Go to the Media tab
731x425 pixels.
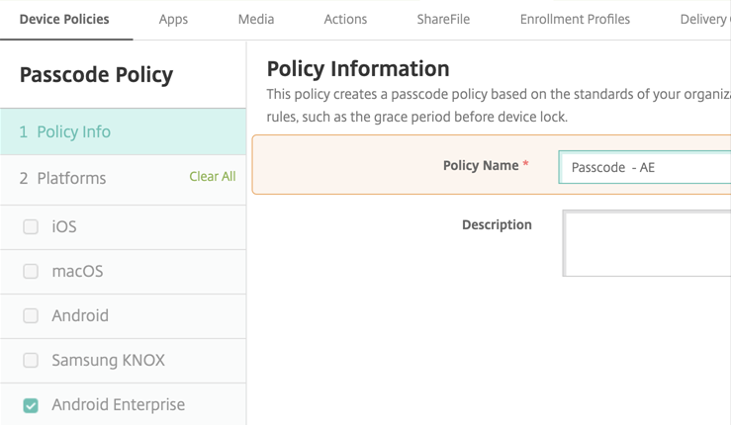click(256, 19)
